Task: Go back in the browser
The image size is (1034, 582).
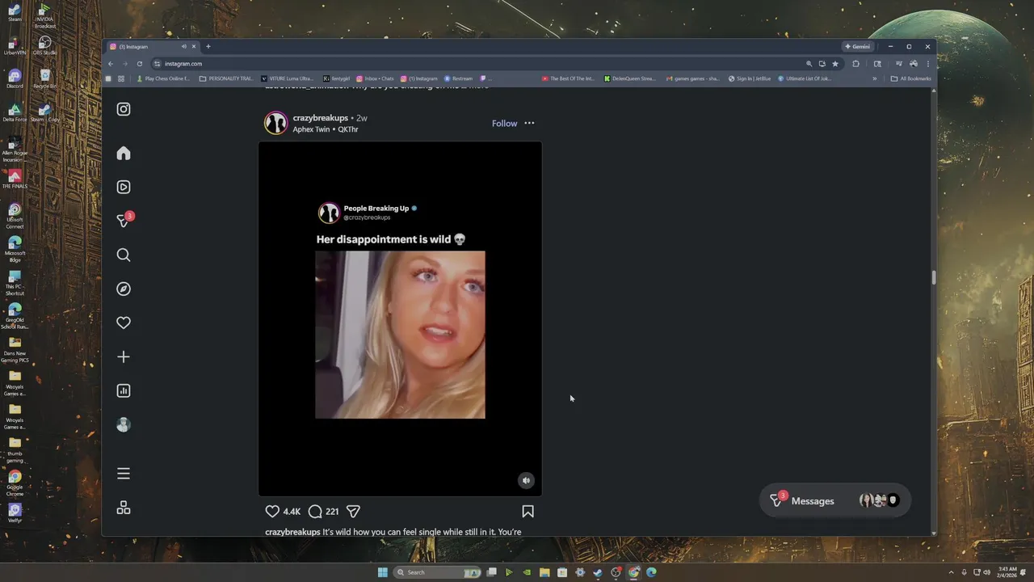Action: [111, 64]
